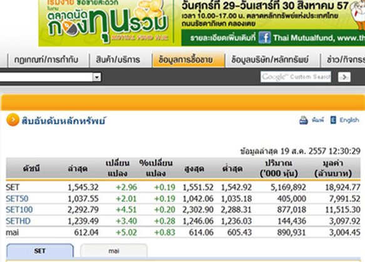Click the Google Custom Search field
This screenshot has height=262, width=365.
pos(296,77)
